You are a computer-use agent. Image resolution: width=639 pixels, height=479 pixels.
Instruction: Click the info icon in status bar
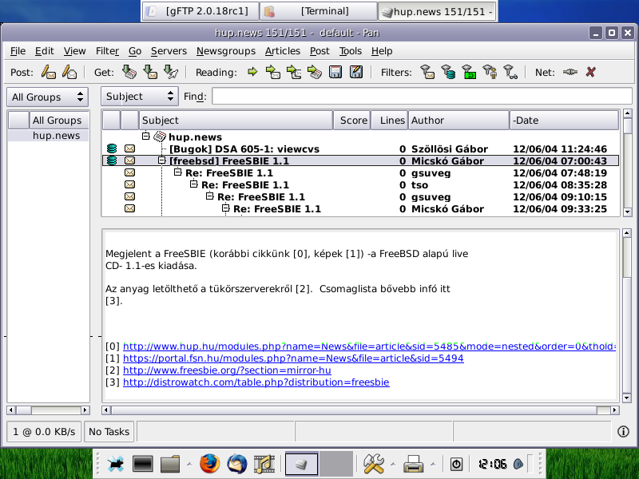click(x=623, y=431)
